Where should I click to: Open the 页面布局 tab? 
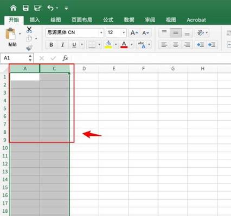(x=82, y=20)
